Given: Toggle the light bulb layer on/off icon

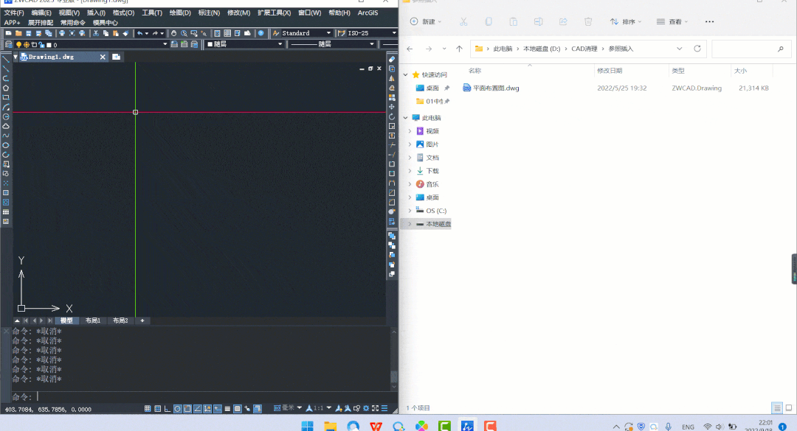Looking at the screenshot, I should point(18,45).
